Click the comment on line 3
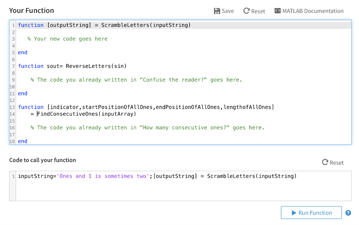The width and height of the screenshot is (359, 225). [x=68, y=38]
